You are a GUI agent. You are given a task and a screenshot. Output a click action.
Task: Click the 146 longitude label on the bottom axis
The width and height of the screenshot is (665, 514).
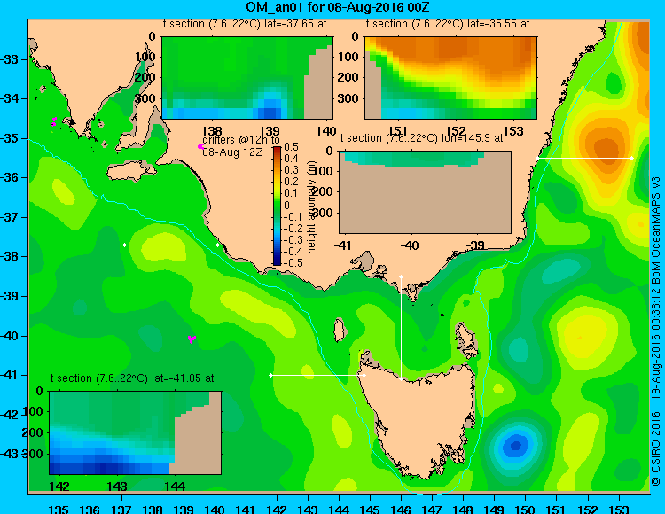pos(401,509)
